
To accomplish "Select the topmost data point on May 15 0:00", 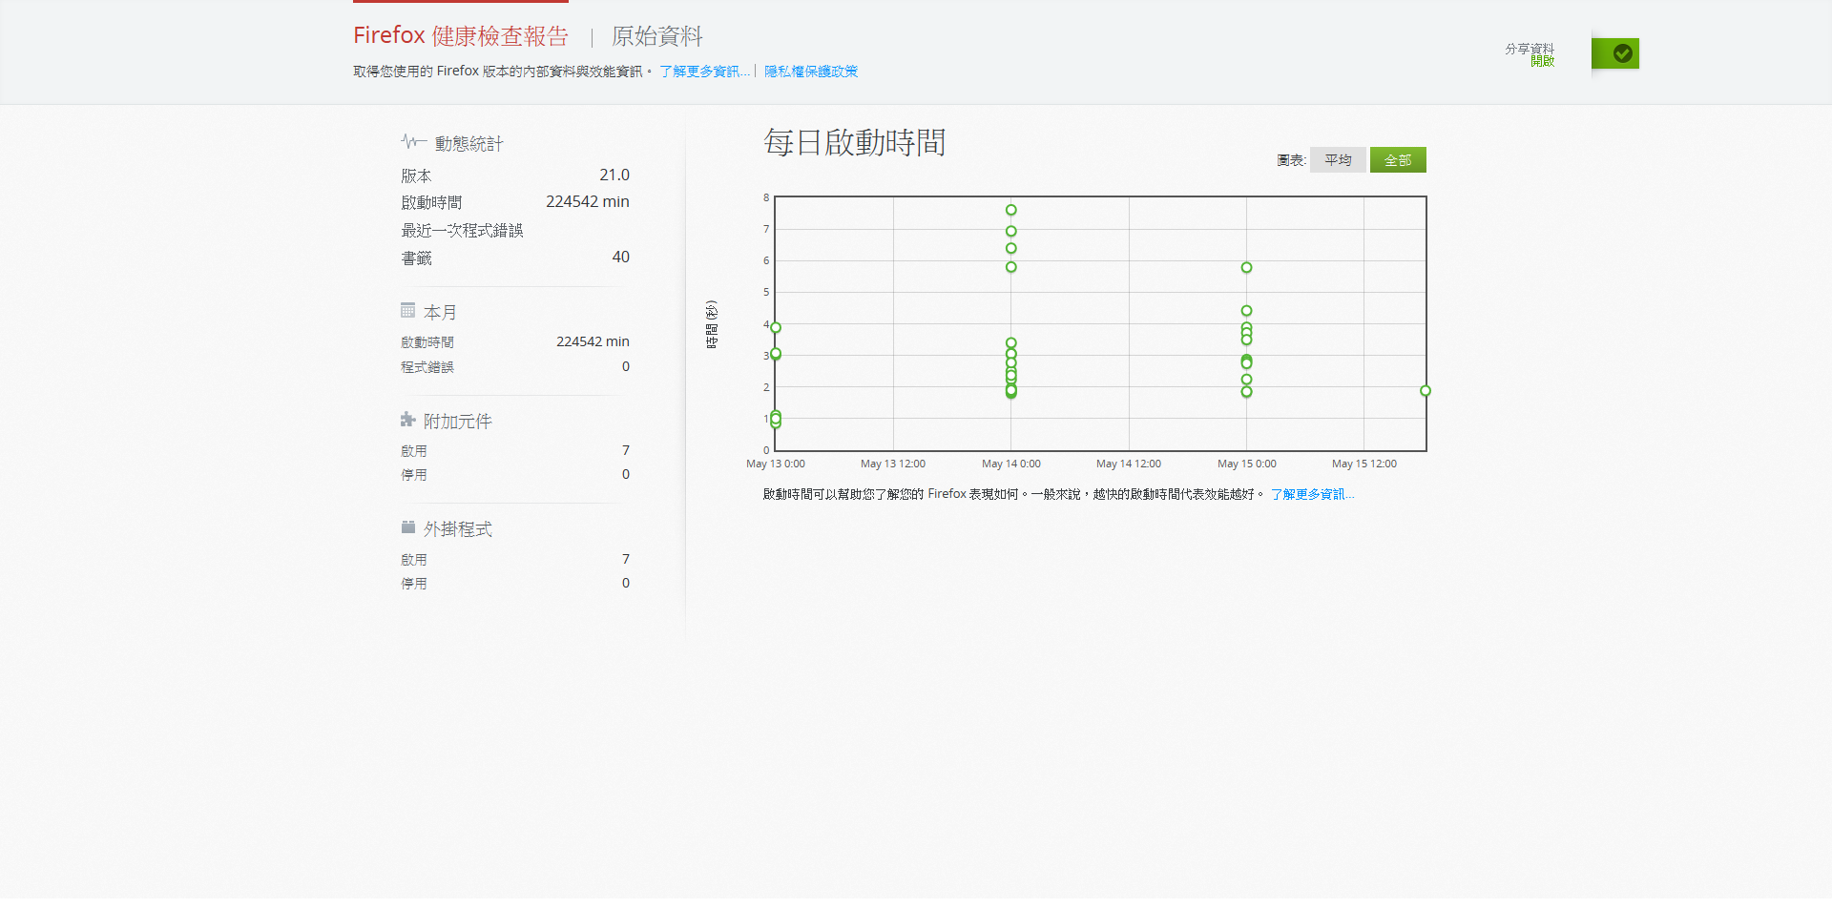I will pyautogui.click(x=1246, y=268).
